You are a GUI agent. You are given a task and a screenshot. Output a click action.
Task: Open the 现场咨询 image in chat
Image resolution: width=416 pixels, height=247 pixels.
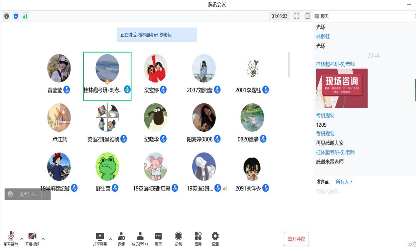[342, 88]
